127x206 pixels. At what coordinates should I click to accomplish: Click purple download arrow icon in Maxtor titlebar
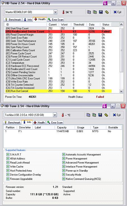105,3
